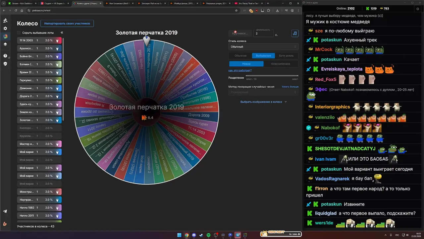
Task: Toggle 'Скрыть выбывшие лоты' checkbox
Action: (x=19, y=33)
